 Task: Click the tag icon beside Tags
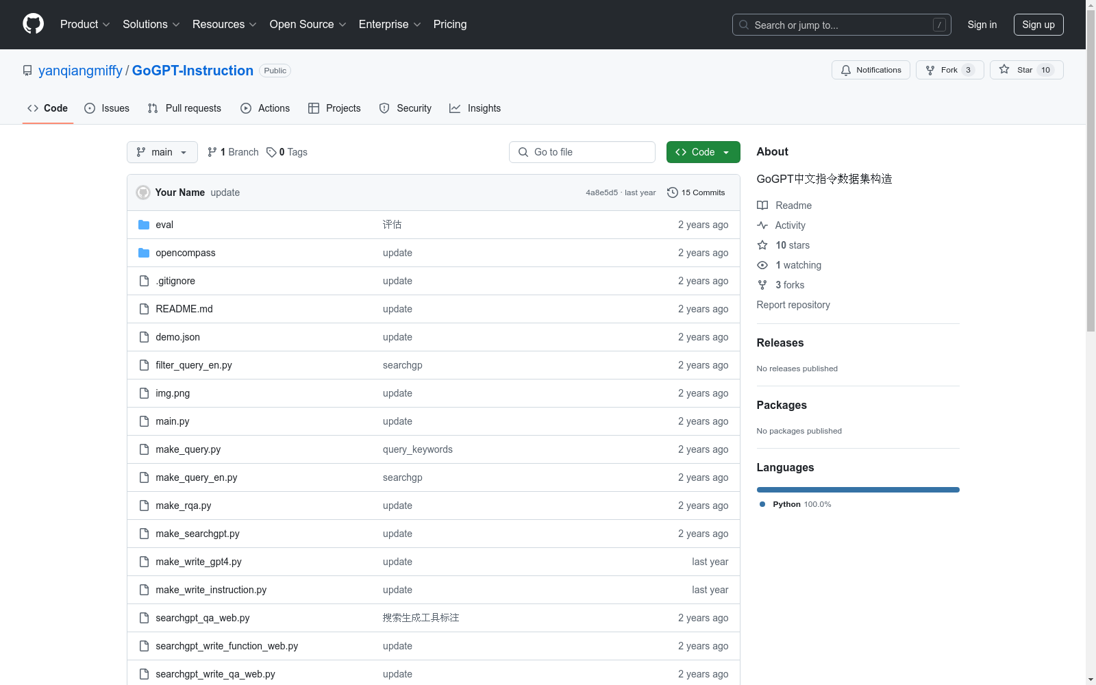point(271,152)
